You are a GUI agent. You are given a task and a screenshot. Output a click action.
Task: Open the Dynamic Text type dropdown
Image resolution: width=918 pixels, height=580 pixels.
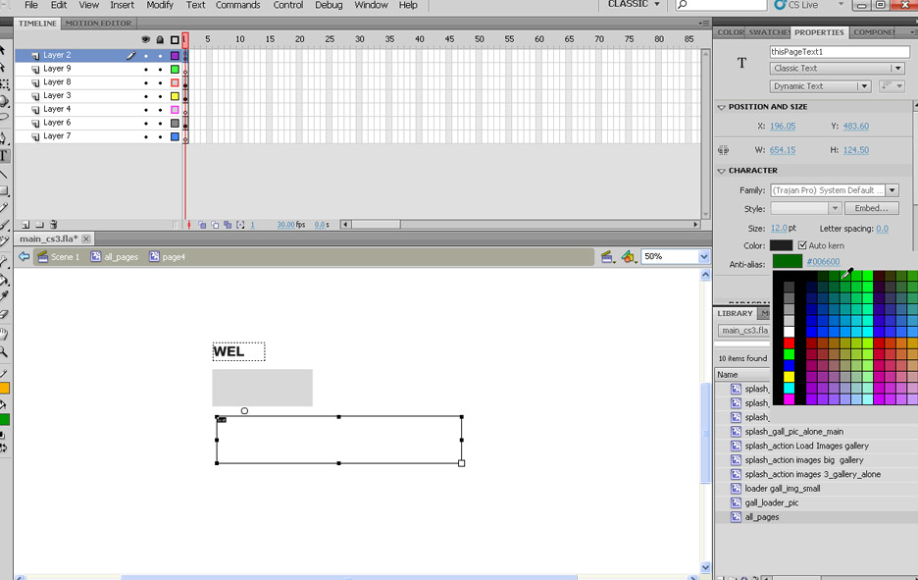pyautogui.click(x=821, y=86)
